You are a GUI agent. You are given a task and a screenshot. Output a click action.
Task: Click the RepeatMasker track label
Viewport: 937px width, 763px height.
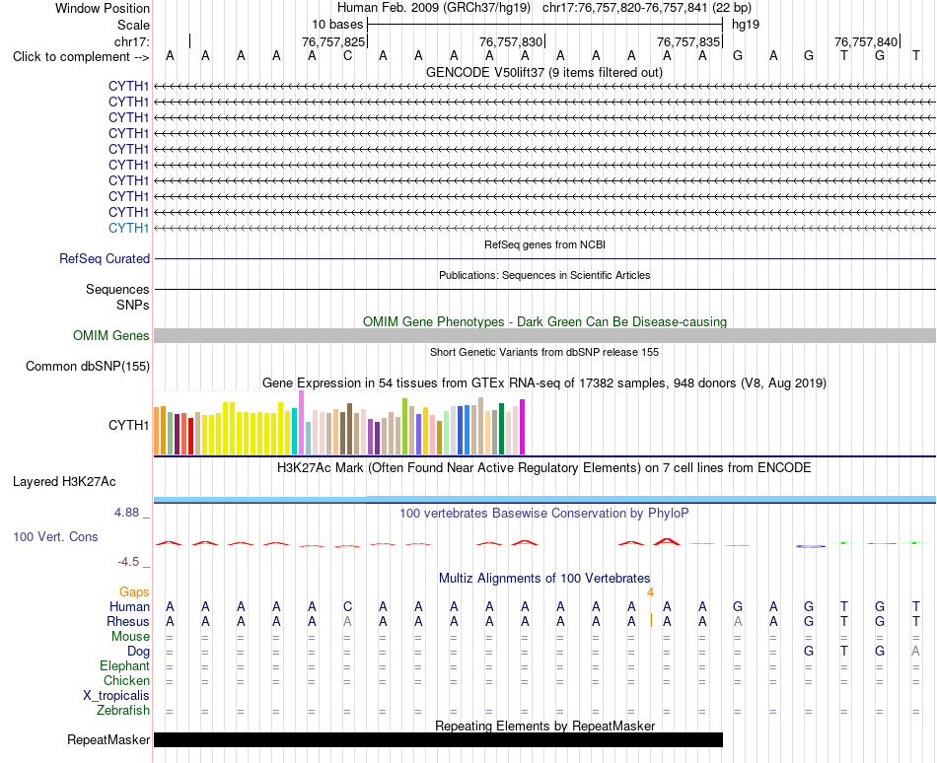pos(108,739)
